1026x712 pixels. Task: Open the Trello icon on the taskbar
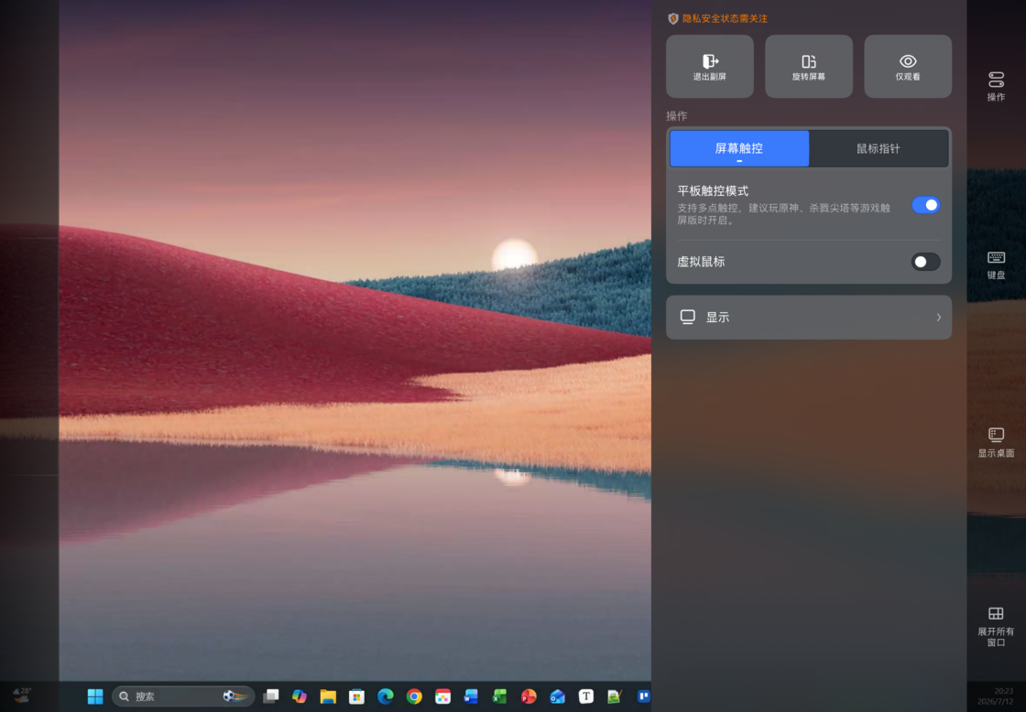644,696
